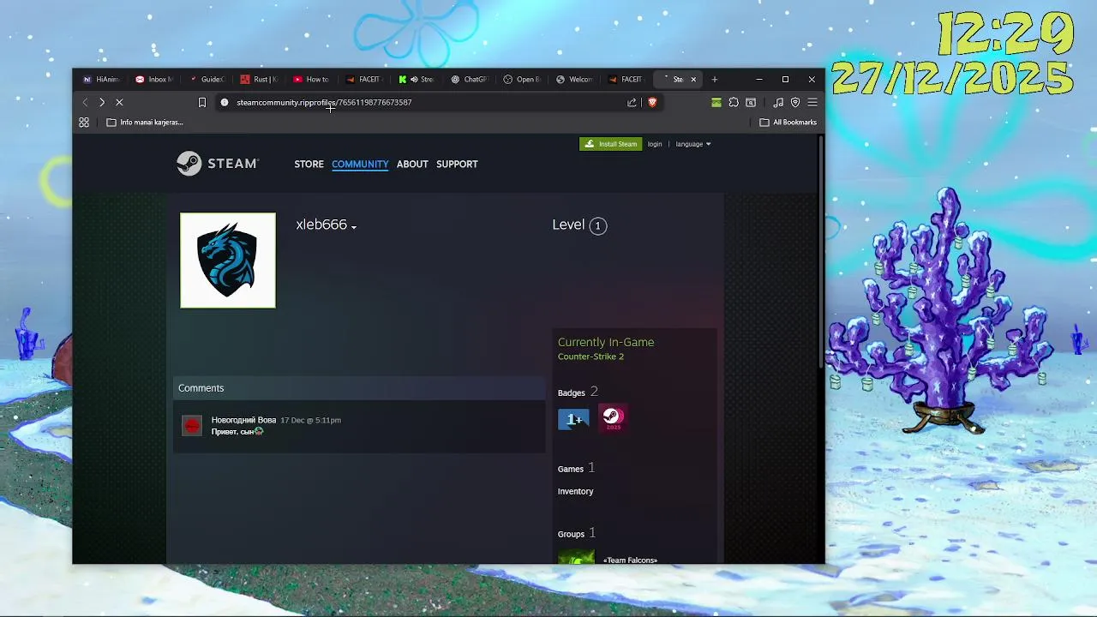The image size is (1097, 617).
Task: Click the blue 1+ years badge
Action: (x=573, y=419)
